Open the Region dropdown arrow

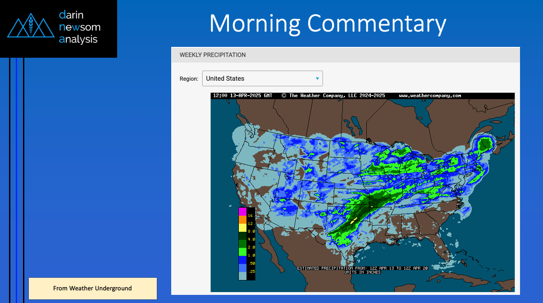(317, 78)
